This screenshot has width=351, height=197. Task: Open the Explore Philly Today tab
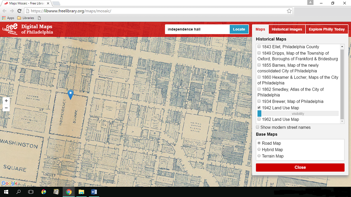click(x=327, y=29)
